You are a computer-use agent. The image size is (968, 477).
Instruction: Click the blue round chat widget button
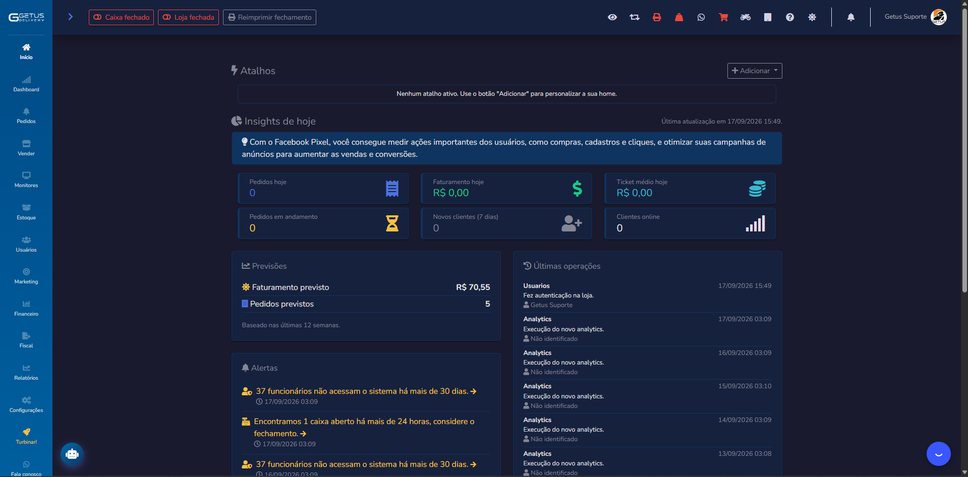point(939,454)
